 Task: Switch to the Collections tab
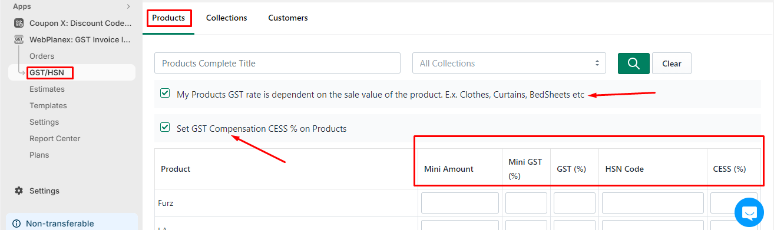pyautogui.click(x=226, y=18)
